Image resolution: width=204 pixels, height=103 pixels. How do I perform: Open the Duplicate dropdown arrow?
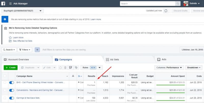coord(38,68)
